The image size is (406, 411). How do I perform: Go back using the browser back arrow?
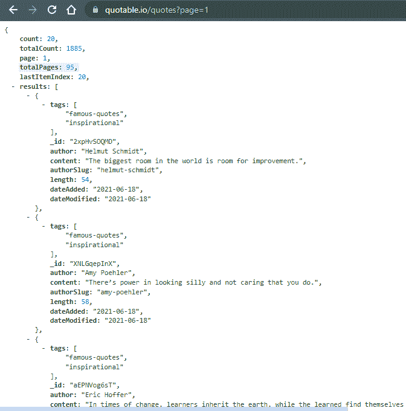tap(13, 10)
